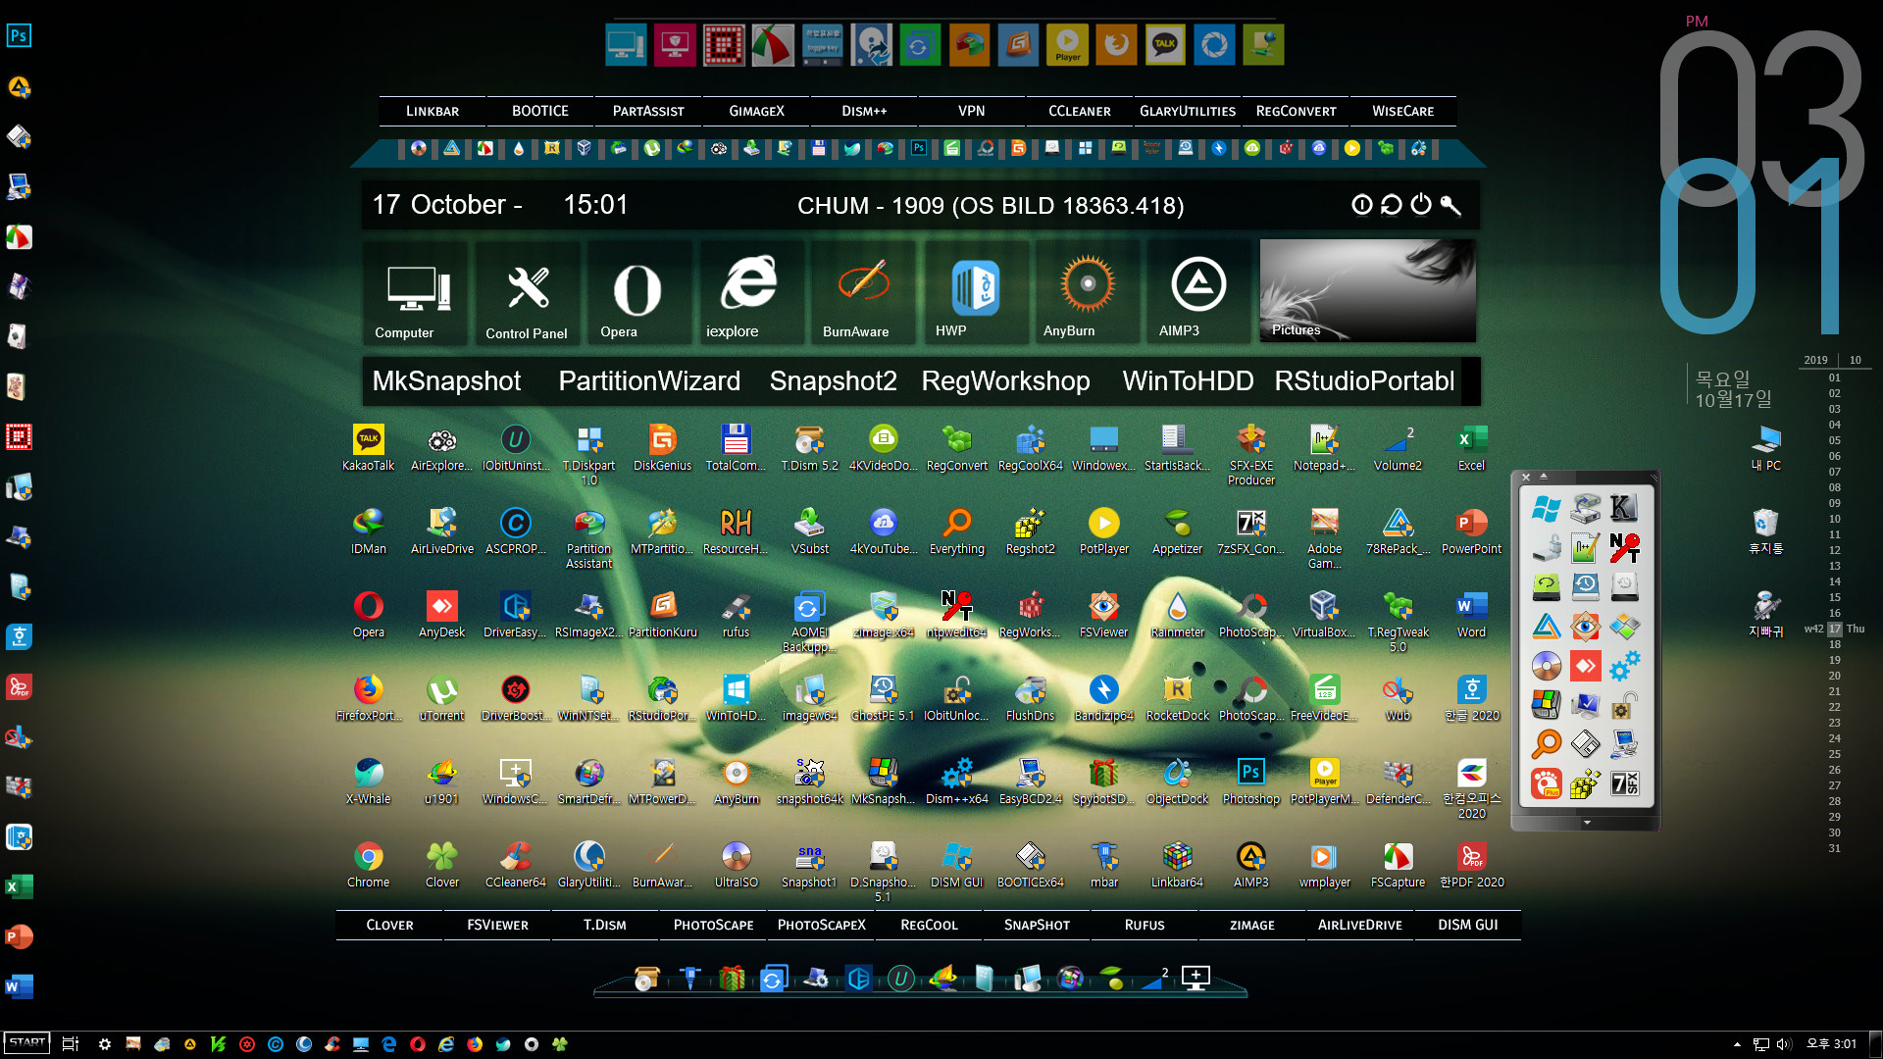The width and height of the screenshot is (1883, 1059).
Task: Launch Chrome desktop icon
Action: click(x=368, y=864)
